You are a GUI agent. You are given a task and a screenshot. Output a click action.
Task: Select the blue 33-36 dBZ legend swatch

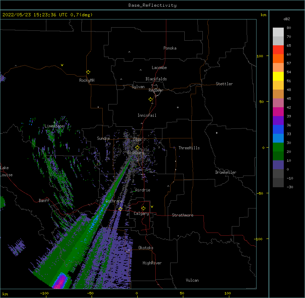pos(278,129)
